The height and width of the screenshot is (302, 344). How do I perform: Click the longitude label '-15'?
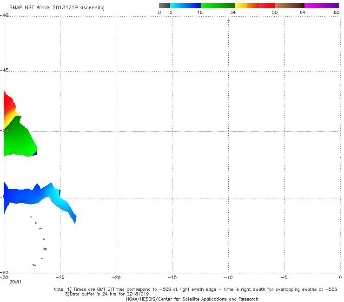click(172, 277)
